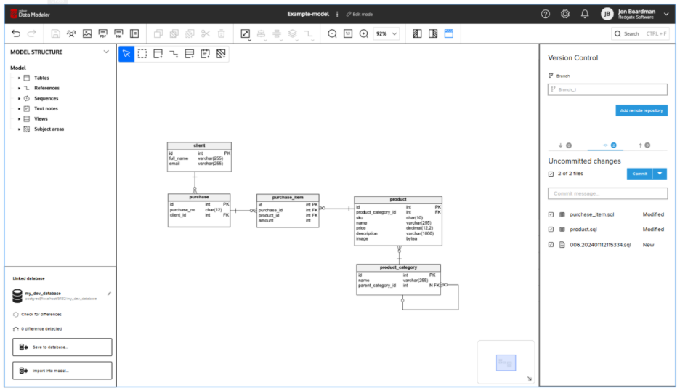Switch to the incoming changes tab
This screenshot has width=680, height=391.
(x=564, y=145)
